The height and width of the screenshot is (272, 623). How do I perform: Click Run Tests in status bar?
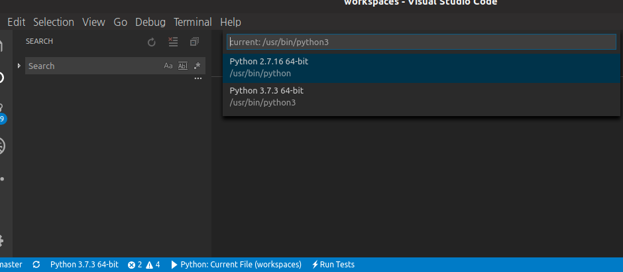(333, 265)
